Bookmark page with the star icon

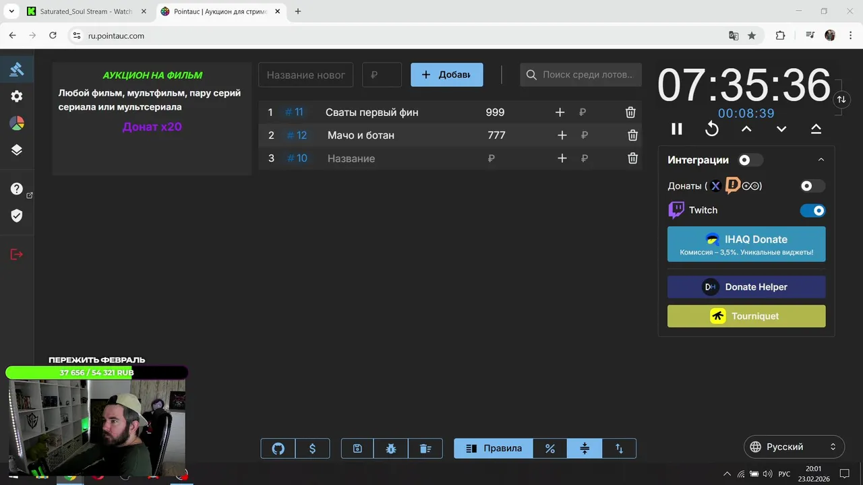pyautogui.click(x=752, y=36)
